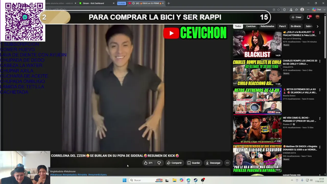Viewport: 327px width, 184px height.
Task: Close the Kick Dashboard tab
Action: (x=114, y=3)
